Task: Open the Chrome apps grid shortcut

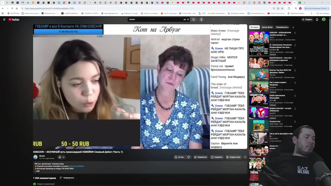Action: (x=3, y=13)
